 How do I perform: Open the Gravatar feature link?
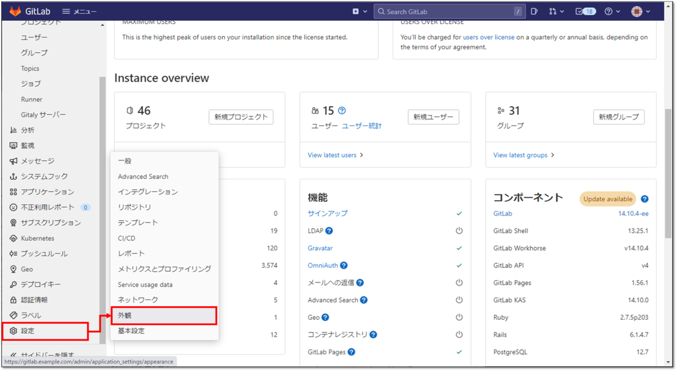320,248
